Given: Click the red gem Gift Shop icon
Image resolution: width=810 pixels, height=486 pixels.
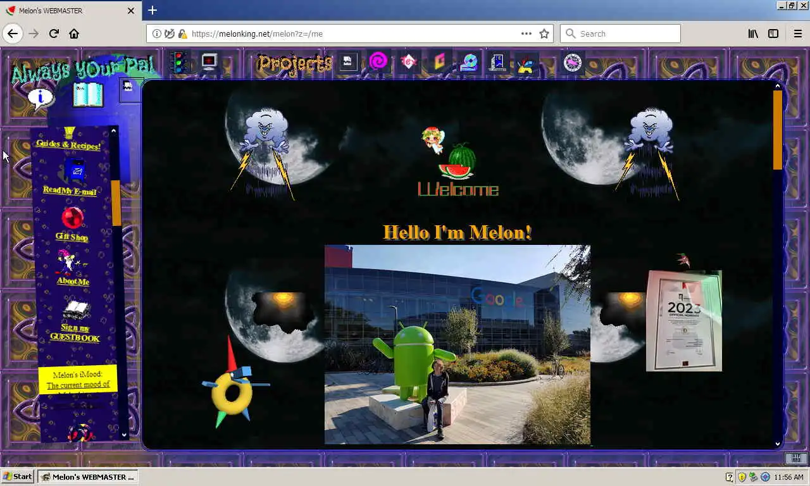Looking at the screenshot, I should click(73, 218).
